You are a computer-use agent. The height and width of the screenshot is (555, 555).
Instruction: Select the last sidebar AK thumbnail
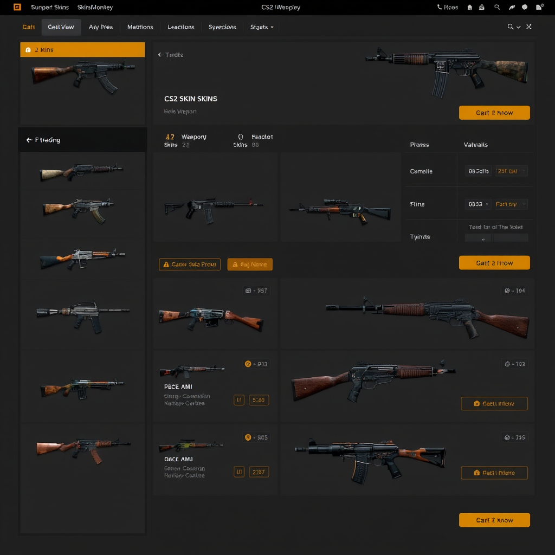83,450
